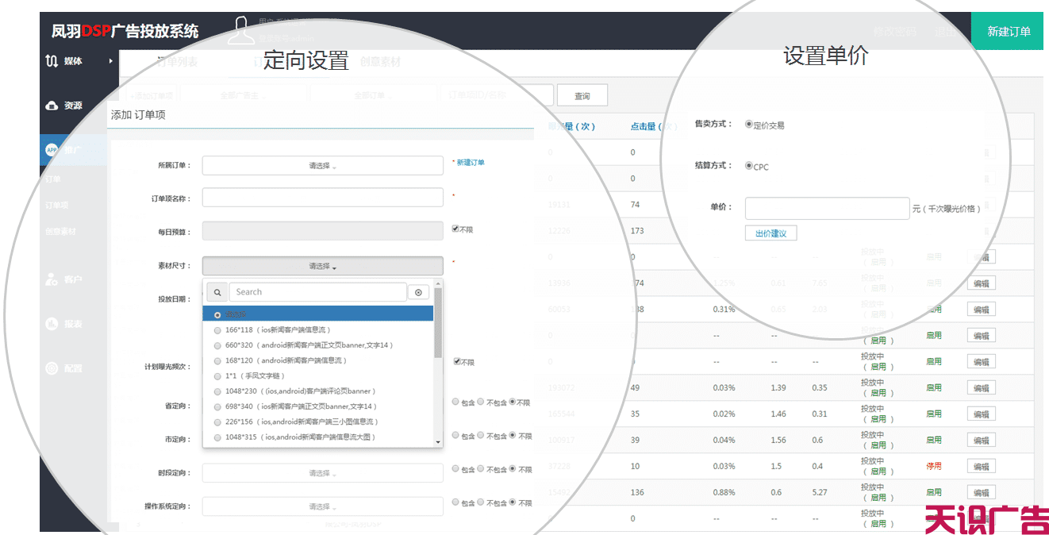Click the 配置 settings icon in sidebar
Screen dimensions: 1049x535
coord(52,368)
